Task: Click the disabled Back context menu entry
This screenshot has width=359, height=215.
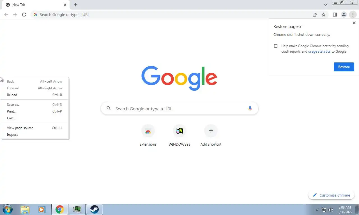Action: tap(34, 81)
